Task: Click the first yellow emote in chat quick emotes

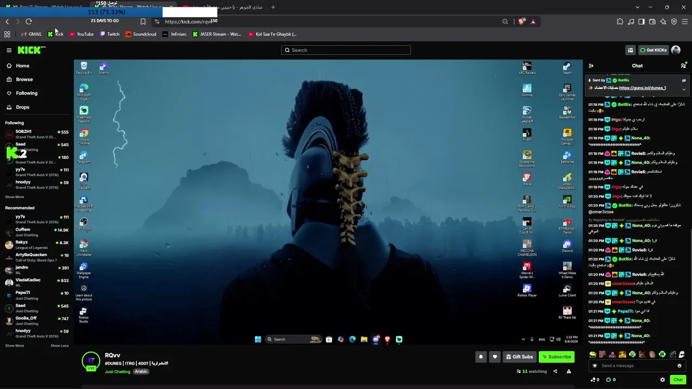Action: point(593,354)
